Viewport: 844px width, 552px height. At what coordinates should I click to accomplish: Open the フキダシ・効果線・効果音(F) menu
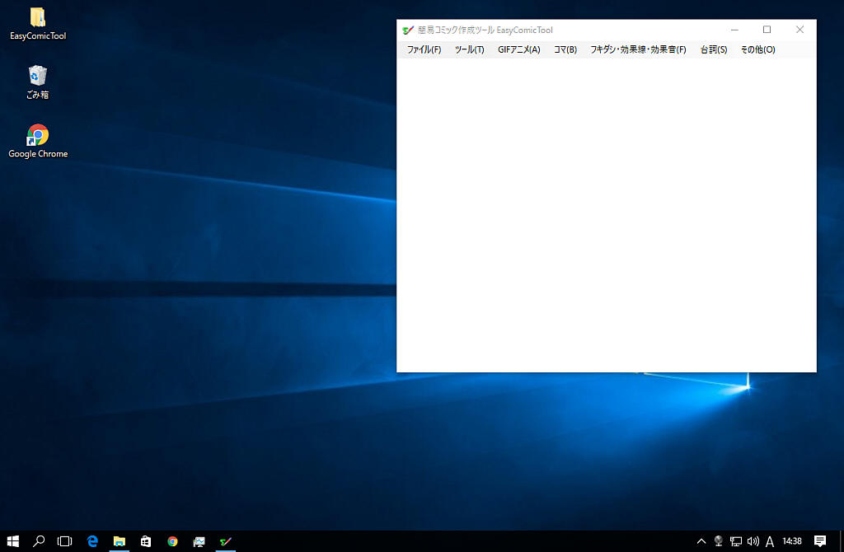pyautogui.click(x=638, y=49)
